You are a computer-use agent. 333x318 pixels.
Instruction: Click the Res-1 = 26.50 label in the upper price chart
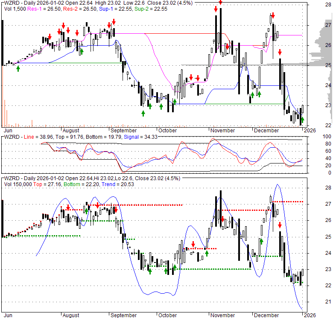[x=44, y=9]
